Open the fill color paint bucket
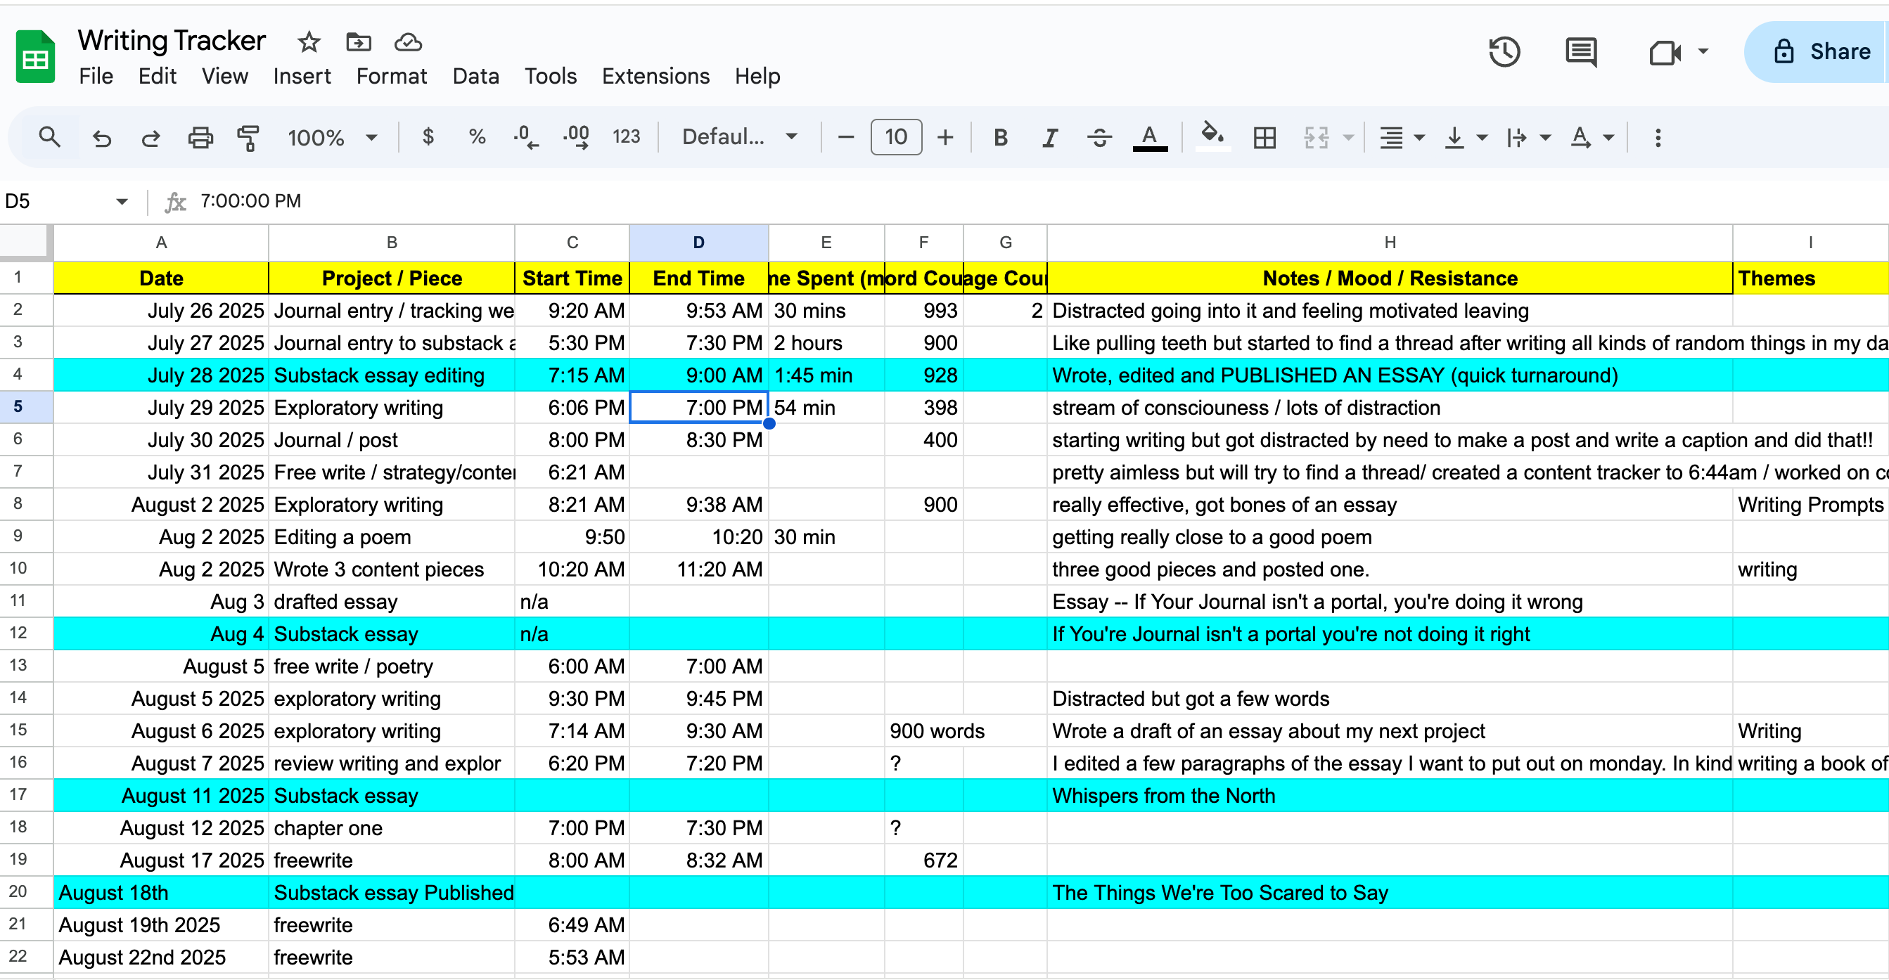 1212,136
